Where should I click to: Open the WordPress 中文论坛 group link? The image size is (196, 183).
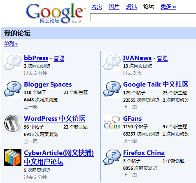(x=55, y=119)
